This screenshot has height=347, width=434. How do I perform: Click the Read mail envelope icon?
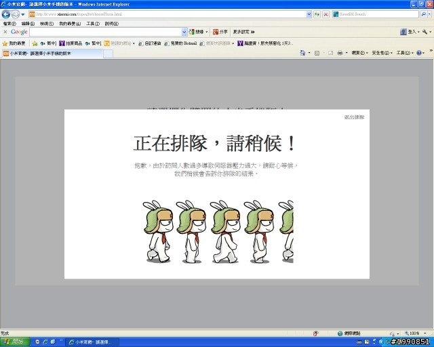pos(330,53)
